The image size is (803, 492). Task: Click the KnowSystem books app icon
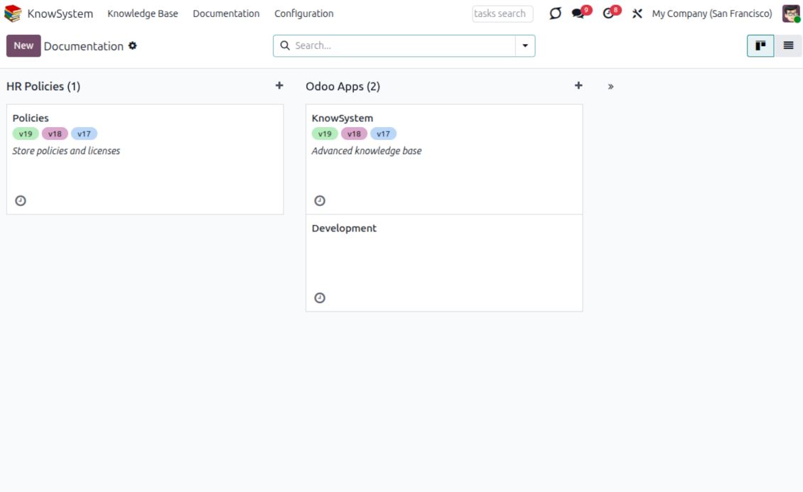(13, 13)
